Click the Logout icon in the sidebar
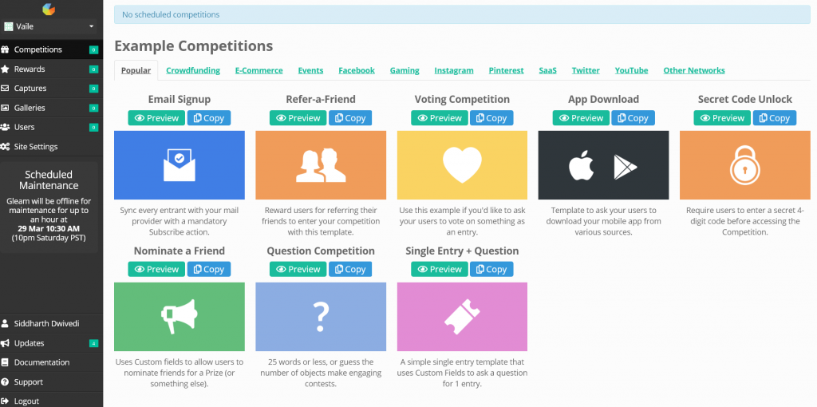 tap(5, 401)
